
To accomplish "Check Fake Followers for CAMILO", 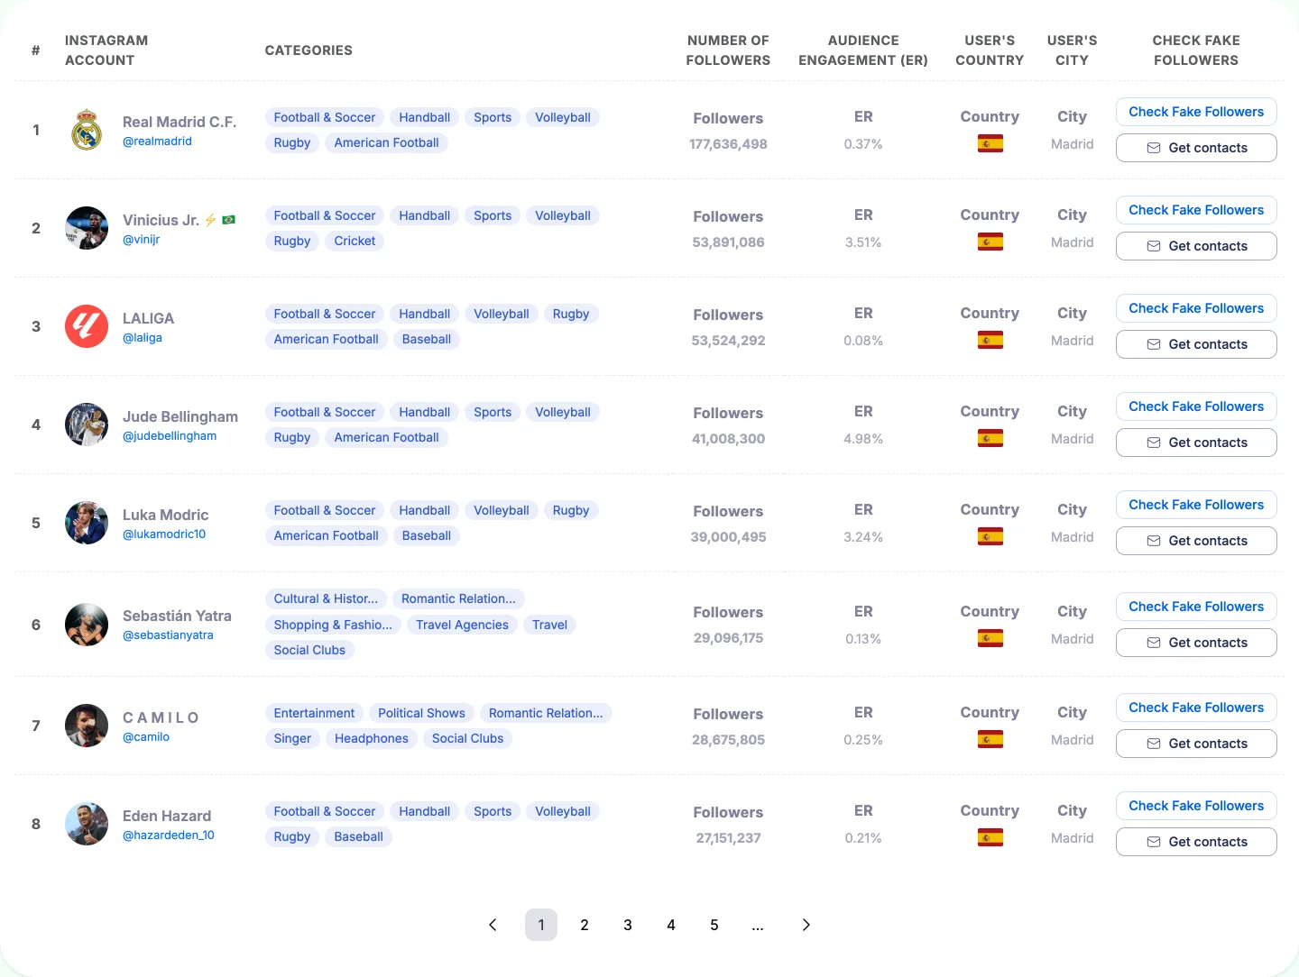I will [1196, 708].
